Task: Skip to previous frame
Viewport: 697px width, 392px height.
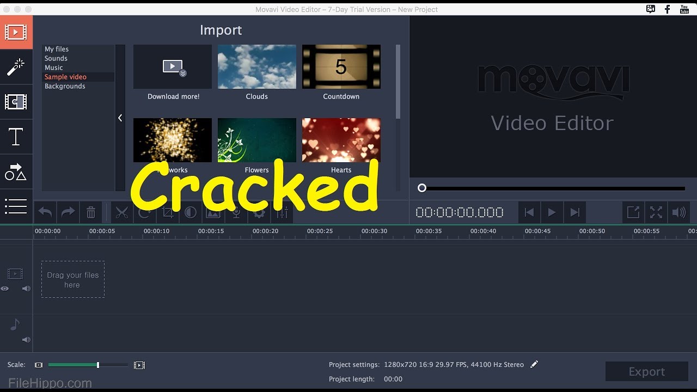Action: (x=529, y=212)
